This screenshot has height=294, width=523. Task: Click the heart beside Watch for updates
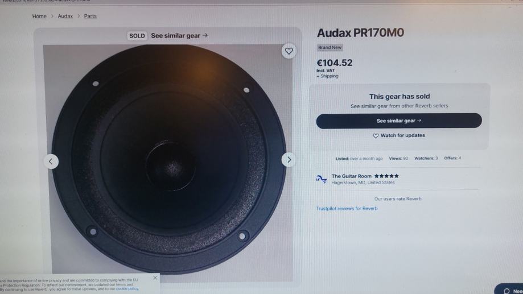tap(376, 136)
